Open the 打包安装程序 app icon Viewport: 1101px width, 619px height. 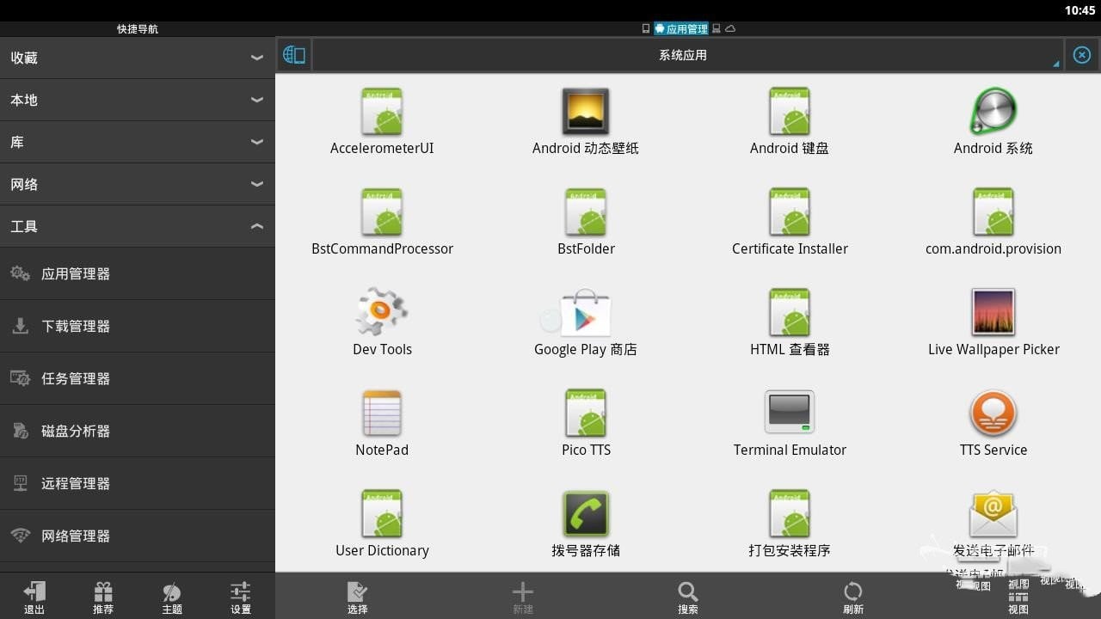point(790,513)
